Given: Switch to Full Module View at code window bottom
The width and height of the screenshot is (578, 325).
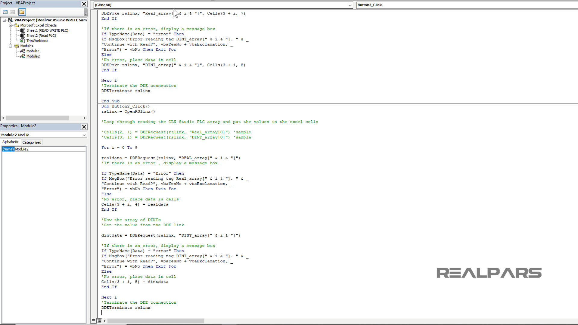Looking at the screenshot, I should [99, 321].
